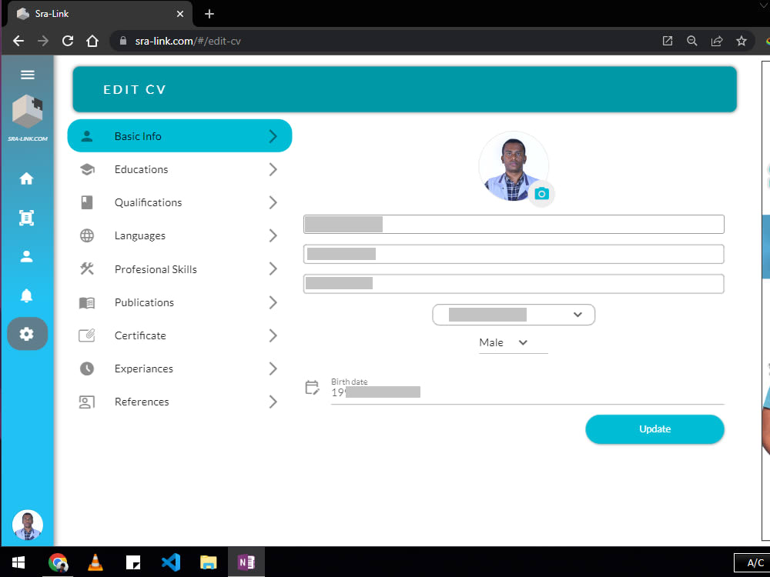Expand chevron on Certificate row
The image size is (770, 577).
tap(273, 335)
